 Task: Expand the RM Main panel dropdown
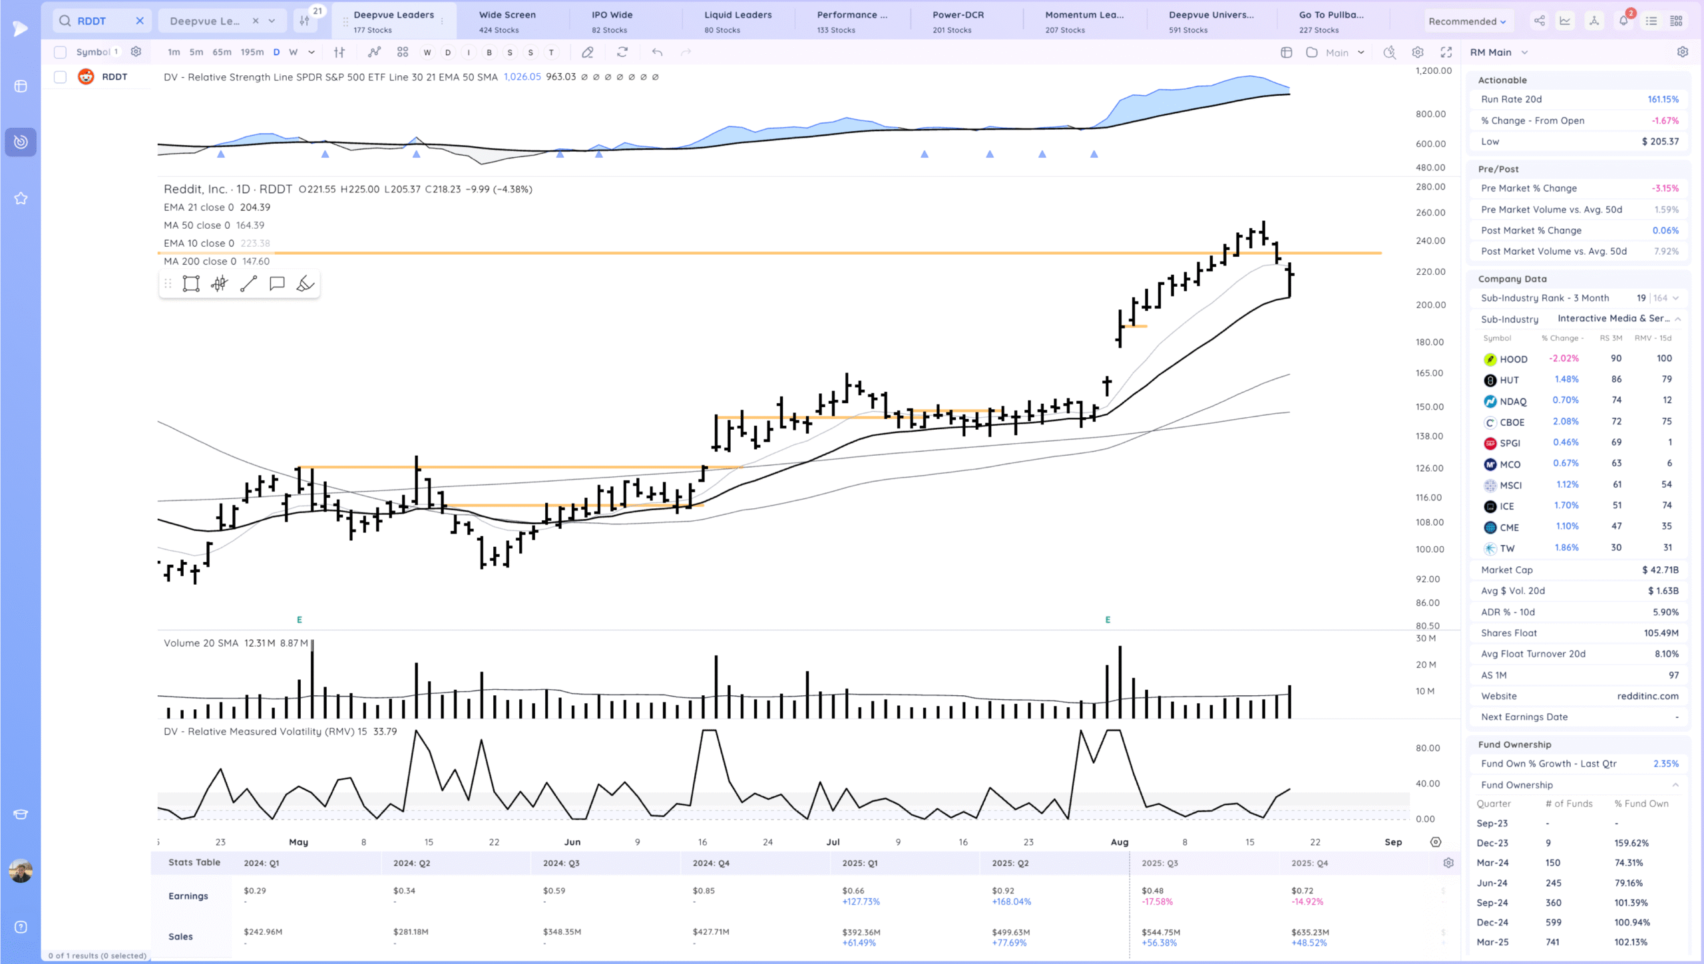1524,52
